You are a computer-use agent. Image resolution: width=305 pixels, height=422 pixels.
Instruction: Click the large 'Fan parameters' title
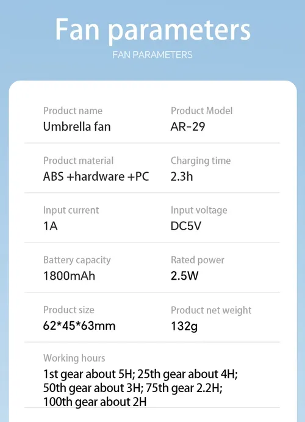click(152, 31)
